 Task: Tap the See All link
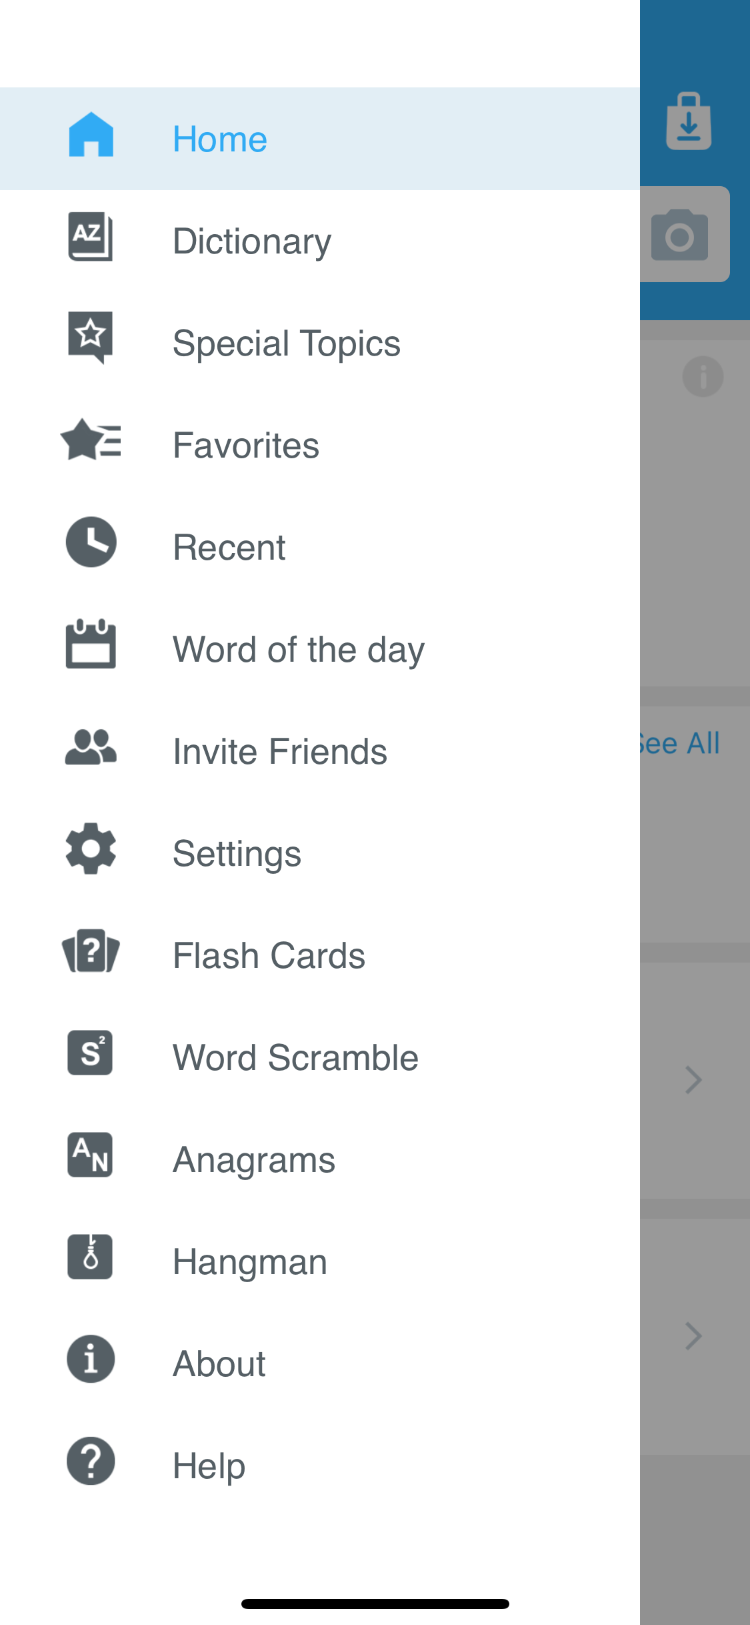(x=680, y=743)
